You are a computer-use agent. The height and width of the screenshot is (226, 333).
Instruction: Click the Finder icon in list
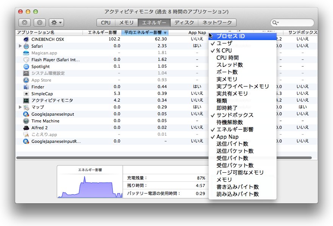click(x=26, y=87)
